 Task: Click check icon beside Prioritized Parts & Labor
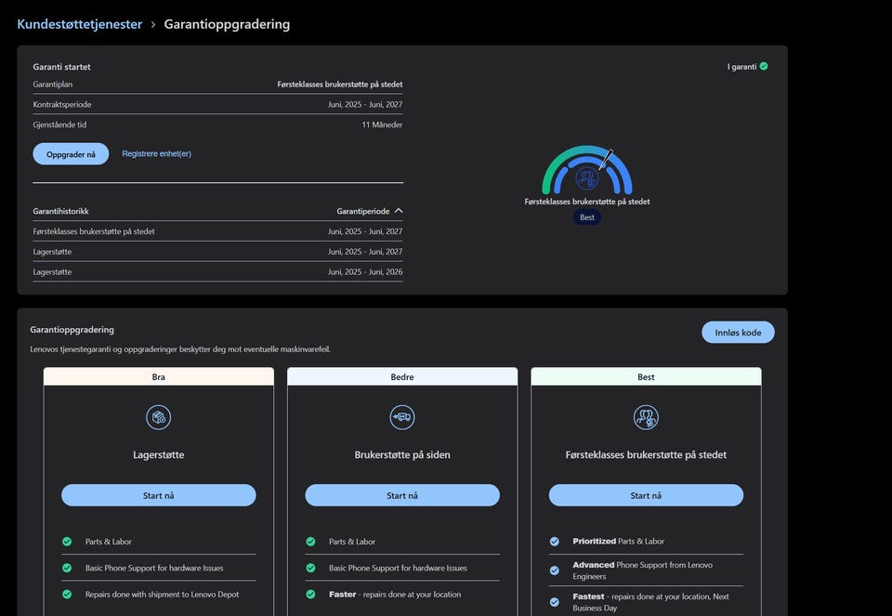[554, 542]
